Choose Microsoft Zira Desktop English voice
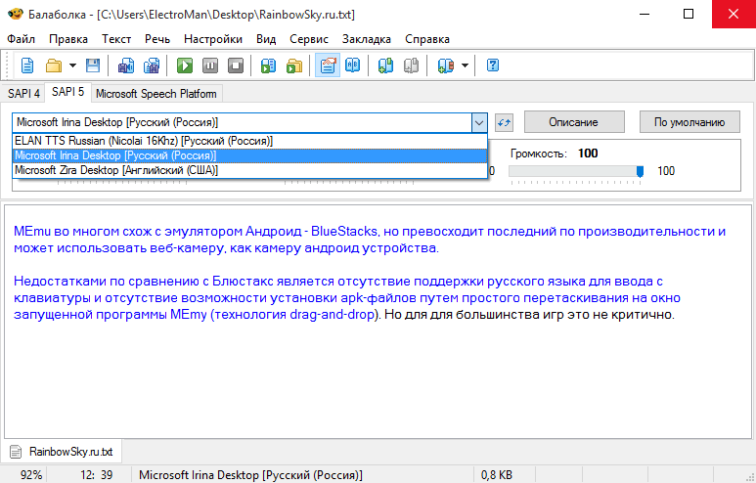 click(x=249, y=170)
